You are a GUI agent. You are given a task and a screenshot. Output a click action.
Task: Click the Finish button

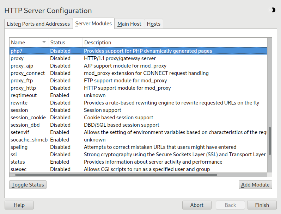262,205
